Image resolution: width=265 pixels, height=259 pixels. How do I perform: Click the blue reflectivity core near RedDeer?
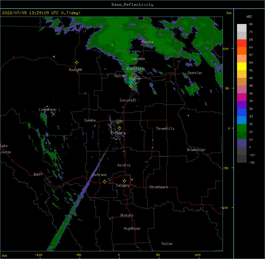[x=132, y=82]
